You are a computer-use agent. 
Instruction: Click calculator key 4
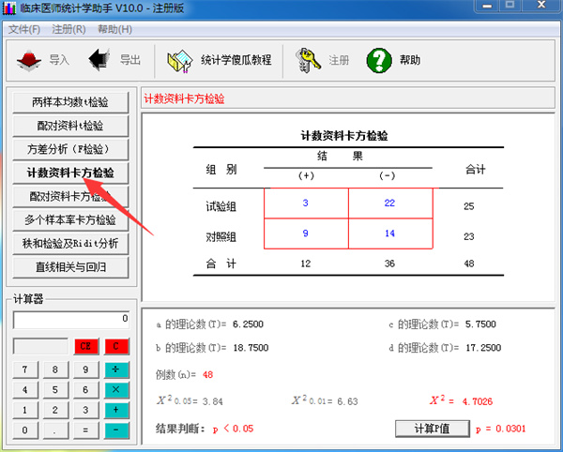tap(25, 389)
